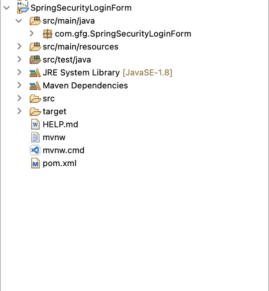Click the src/test/java folder icon

(x=35, y=60)
